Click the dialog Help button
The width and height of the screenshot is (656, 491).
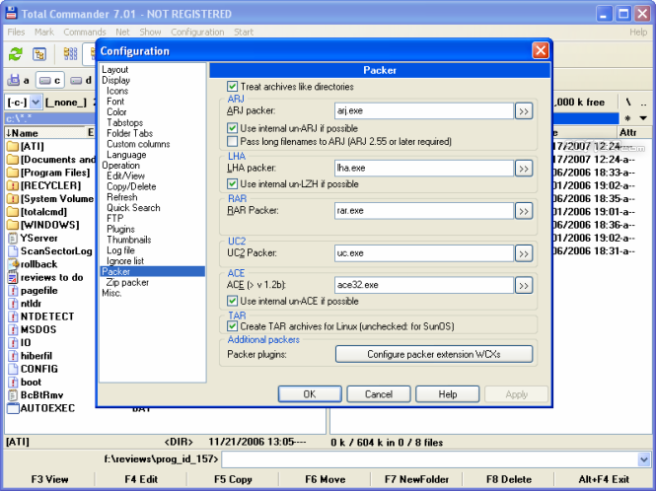[448, 394]
